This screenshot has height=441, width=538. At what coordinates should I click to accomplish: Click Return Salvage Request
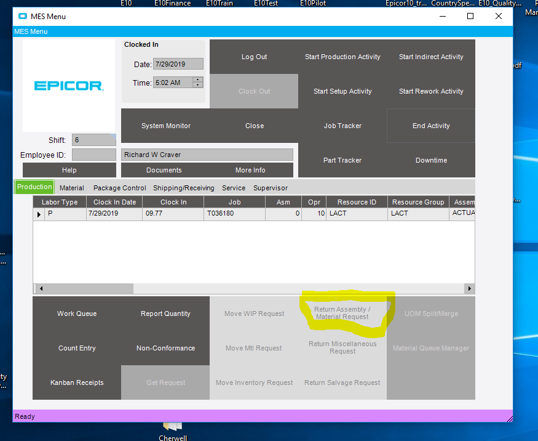pyautogui.click(x=342, y=382)
